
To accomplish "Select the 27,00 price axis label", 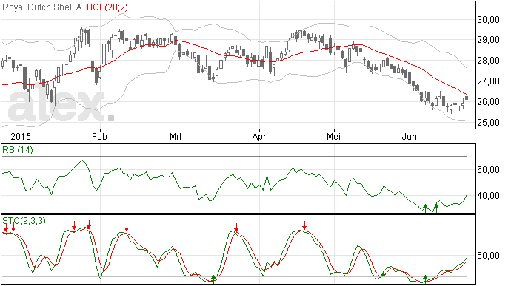I will tap(488, 81).
